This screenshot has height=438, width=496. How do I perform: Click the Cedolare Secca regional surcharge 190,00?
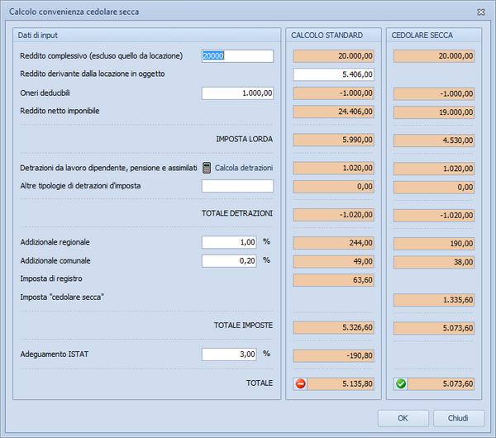pyautogui.click(x=434, y=244)
